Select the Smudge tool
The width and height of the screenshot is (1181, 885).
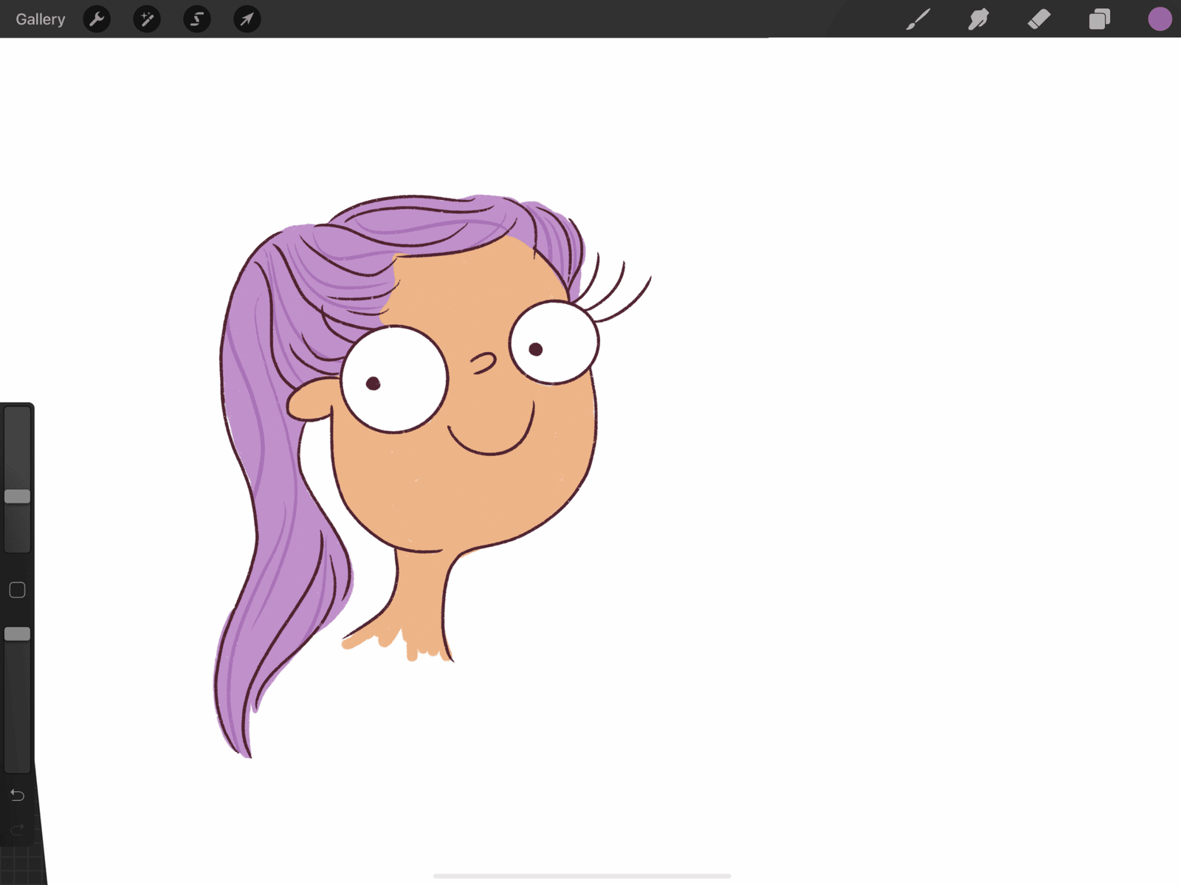tap(977, 19)
